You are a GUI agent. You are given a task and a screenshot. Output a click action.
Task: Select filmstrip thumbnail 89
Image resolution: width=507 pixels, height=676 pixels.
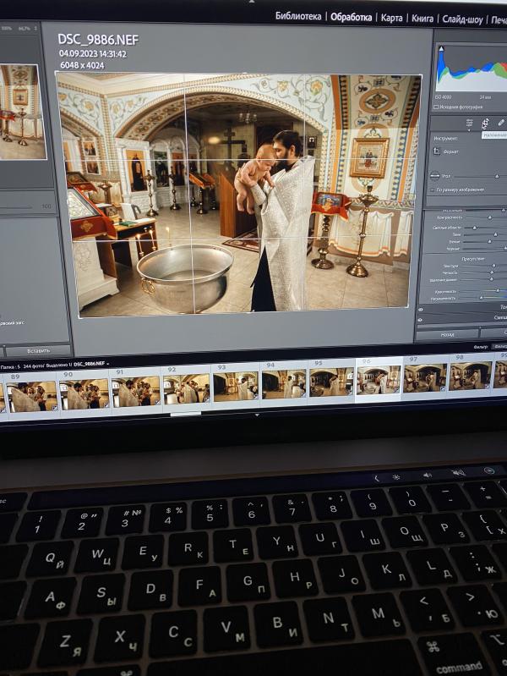(33, 397)
